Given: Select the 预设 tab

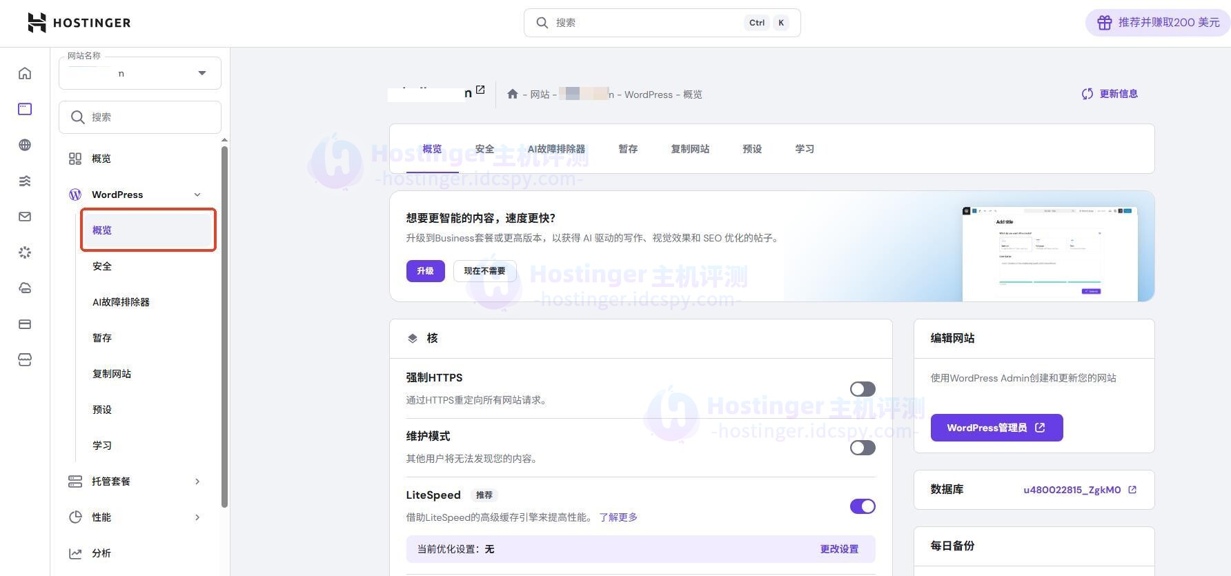Looking at the screenshot, I should click(752, 149).
